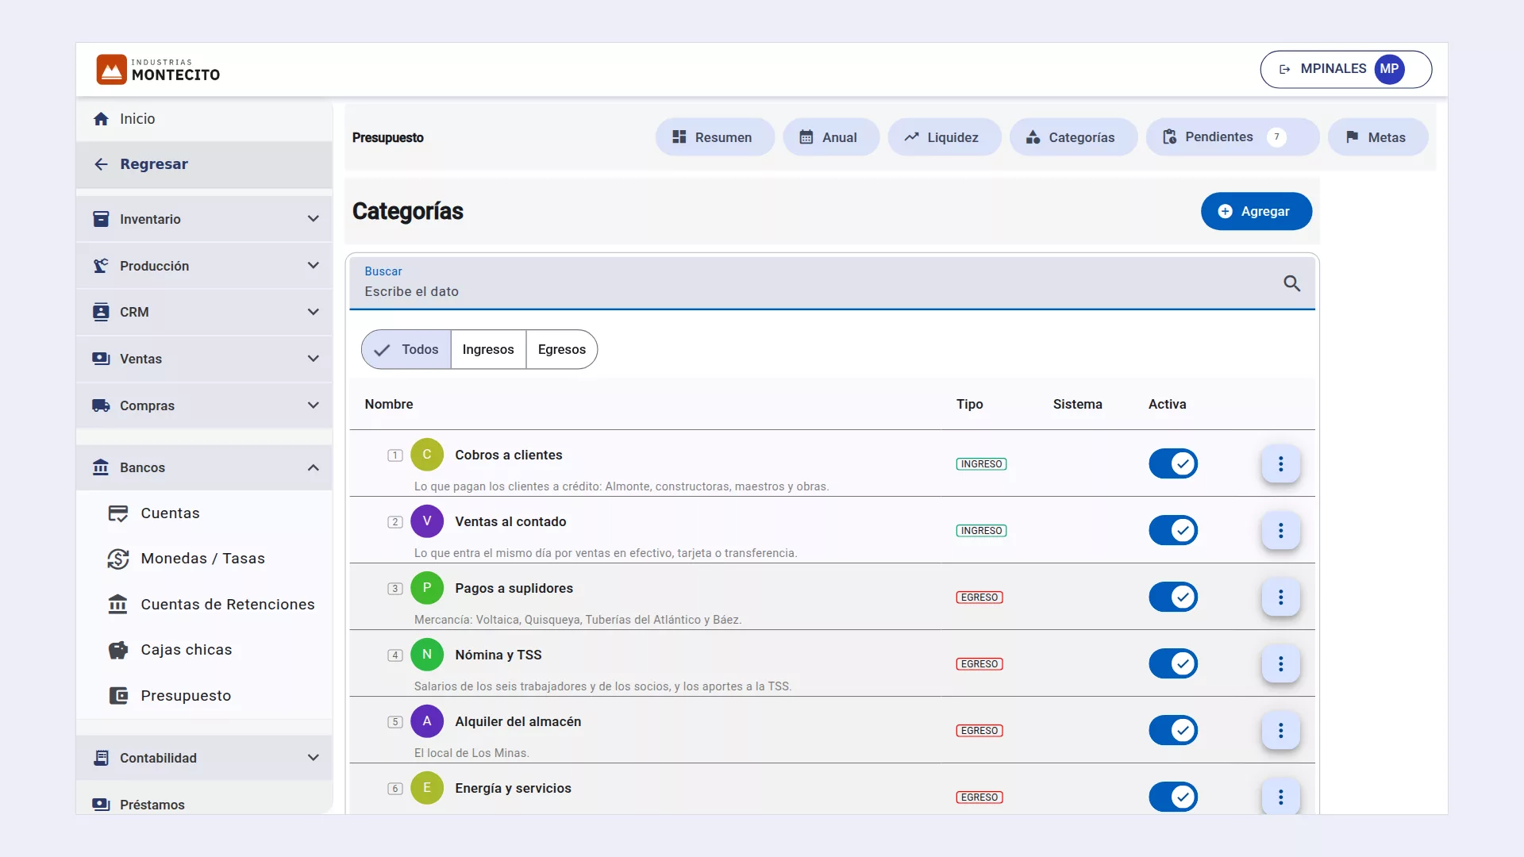Open the menu for Energía y servicios
1524x857 pixels.
click(x=1280, y=797)
